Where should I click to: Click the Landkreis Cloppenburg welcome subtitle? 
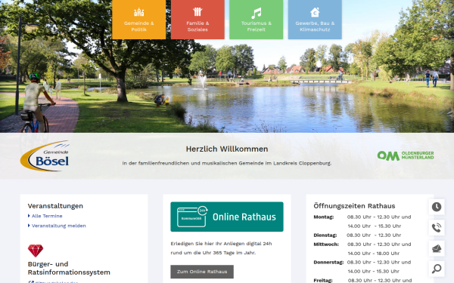coord(227,163)
